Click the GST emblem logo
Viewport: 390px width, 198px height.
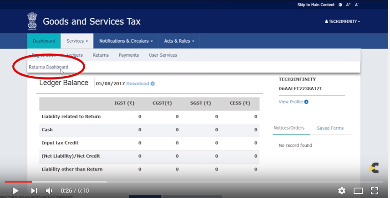32,21
